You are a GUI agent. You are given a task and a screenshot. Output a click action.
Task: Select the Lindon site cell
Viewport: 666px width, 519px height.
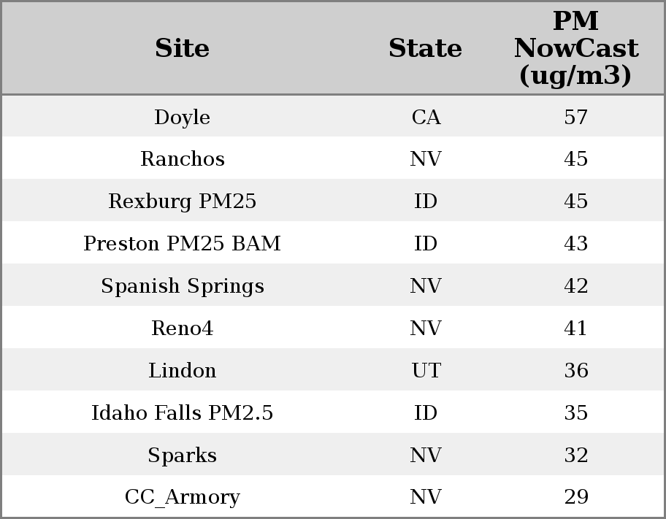pyautogui.click(x=182, y=371)
